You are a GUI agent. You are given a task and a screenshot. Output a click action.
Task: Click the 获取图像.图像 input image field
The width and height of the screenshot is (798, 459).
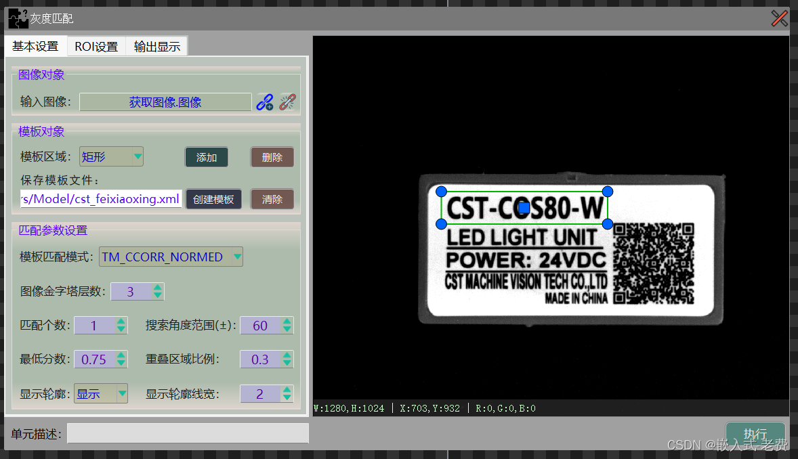pos(165,102)
